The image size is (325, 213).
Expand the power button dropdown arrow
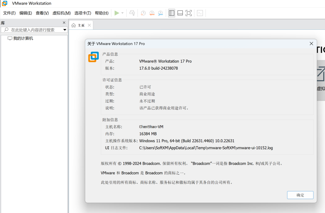click(122, 13)
